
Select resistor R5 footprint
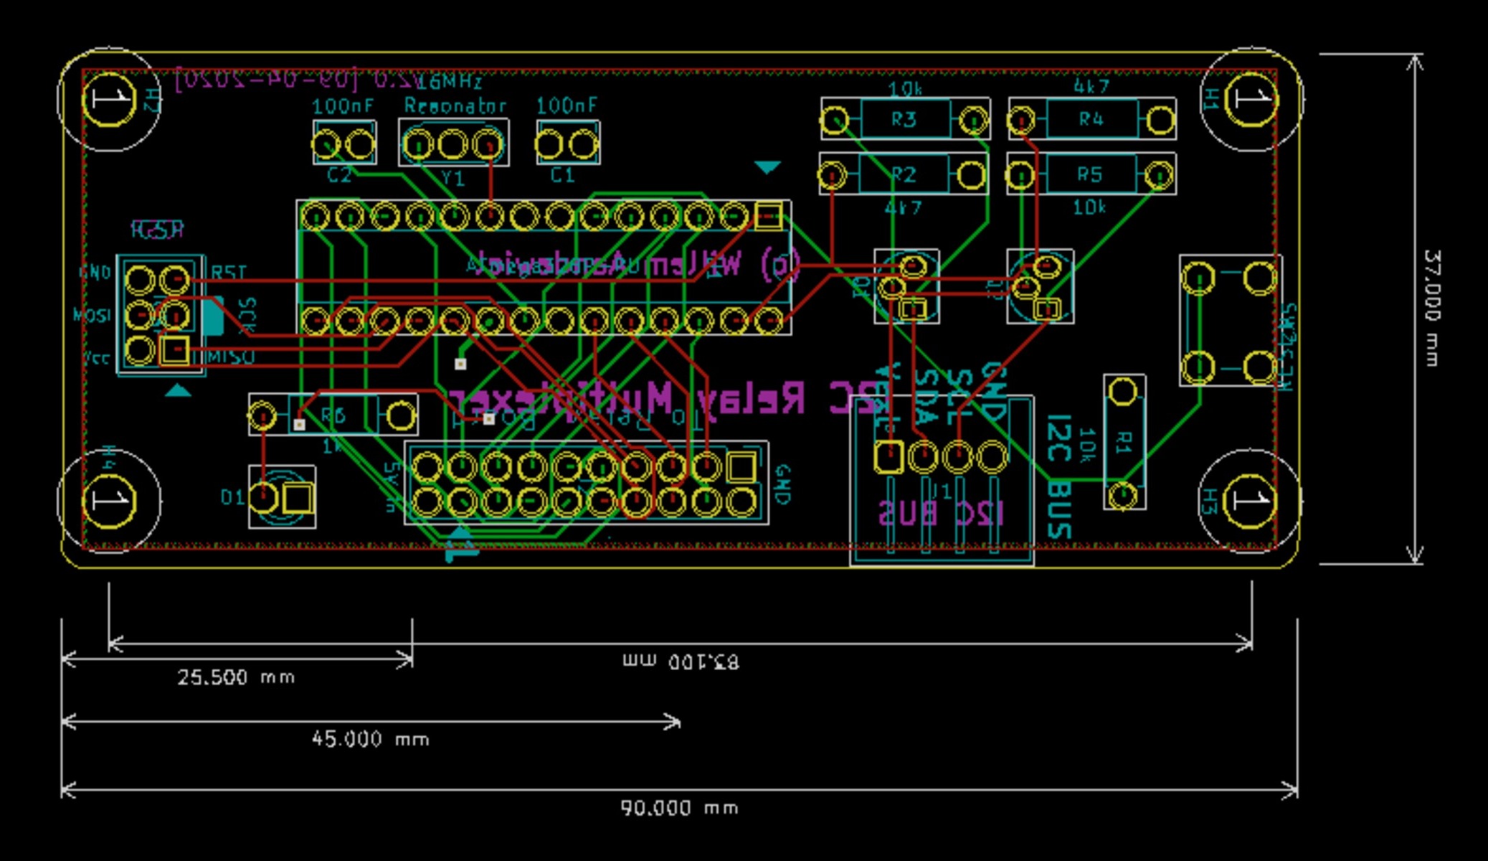tap(1090, 174)
